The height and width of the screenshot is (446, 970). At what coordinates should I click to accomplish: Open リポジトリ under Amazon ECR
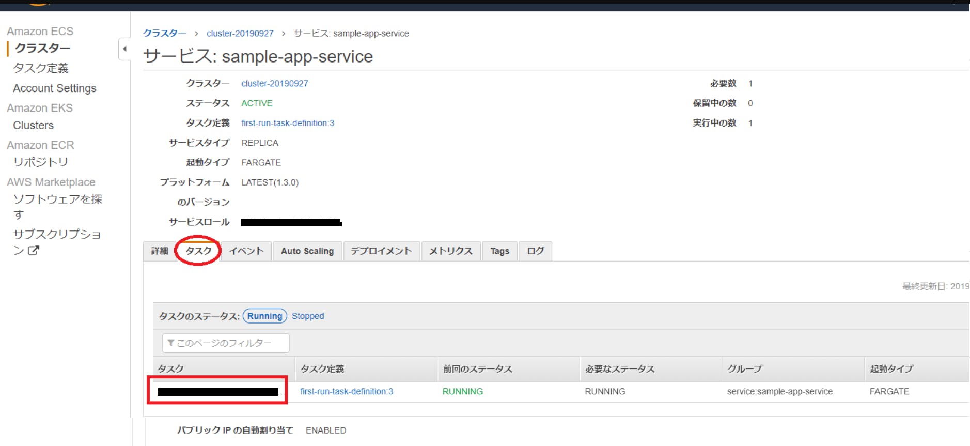pos(41,162)
